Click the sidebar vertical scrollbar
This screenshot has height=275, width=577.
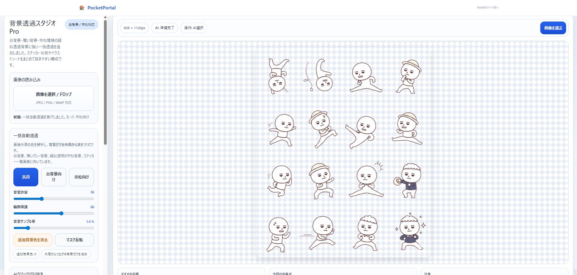(105, 82)
